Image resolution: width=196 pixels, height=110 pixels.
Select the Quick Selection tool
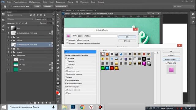pos(58,26)
